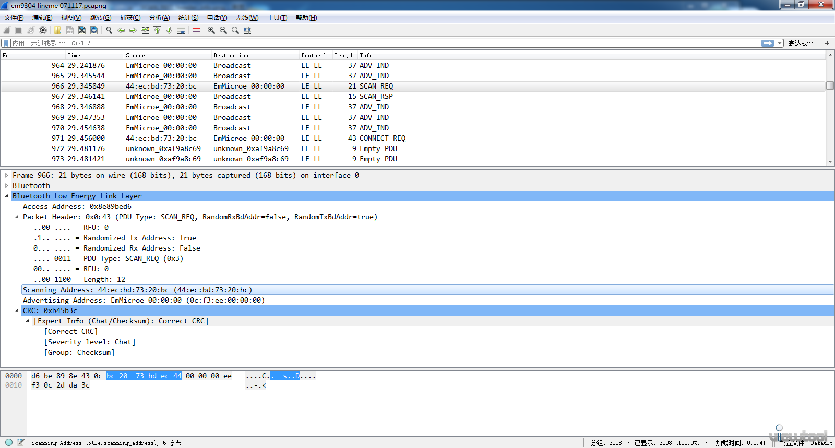This screenshot has width=835, height=448.
Task: Collapse Bluetooth Low Energy Link Layer node
Action: [x=7, y=196]
